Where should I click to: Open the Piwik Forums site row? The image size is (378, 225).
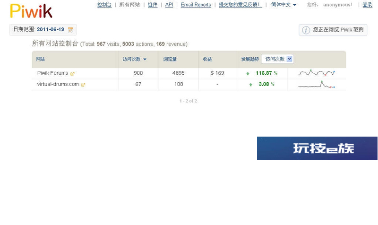52,73
